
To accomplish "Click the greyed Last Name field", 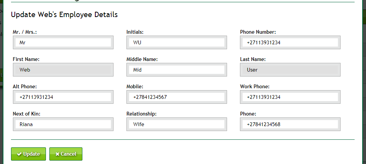I will click(x=290, y=70).
